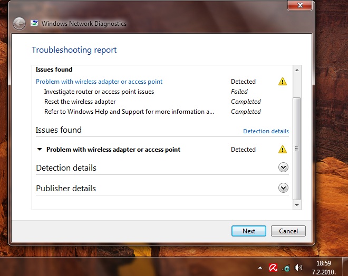Click the report scrollbar up arrow

[x=296, y=70]
